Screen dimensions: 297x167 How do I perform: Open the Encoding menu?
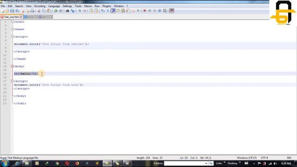(40, 6)
